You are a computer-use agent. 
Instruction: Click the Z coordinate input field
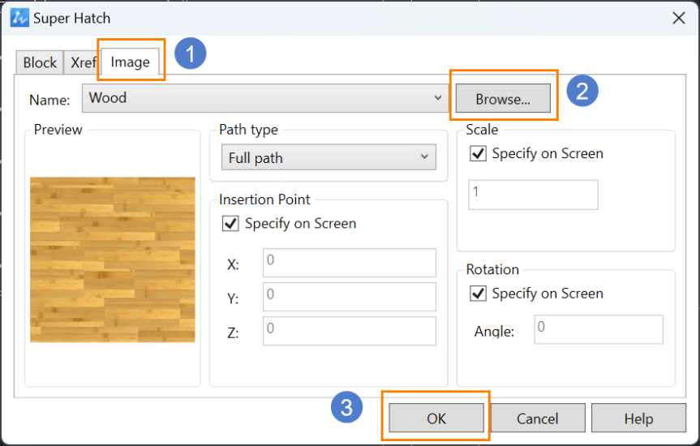(x=349, y=332)
